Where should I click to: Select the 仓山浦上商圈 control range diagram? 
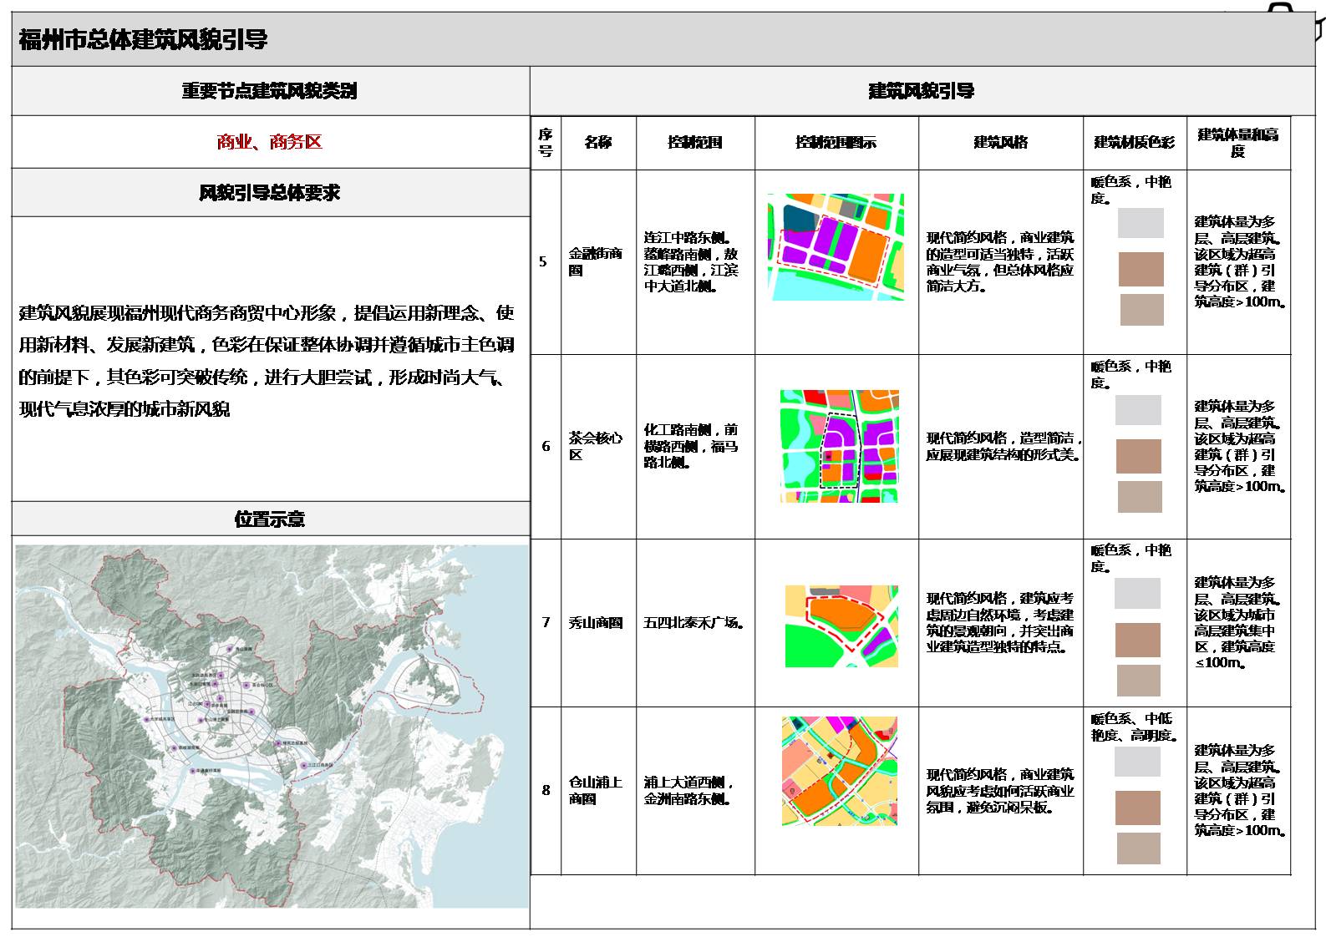[839, 771]
